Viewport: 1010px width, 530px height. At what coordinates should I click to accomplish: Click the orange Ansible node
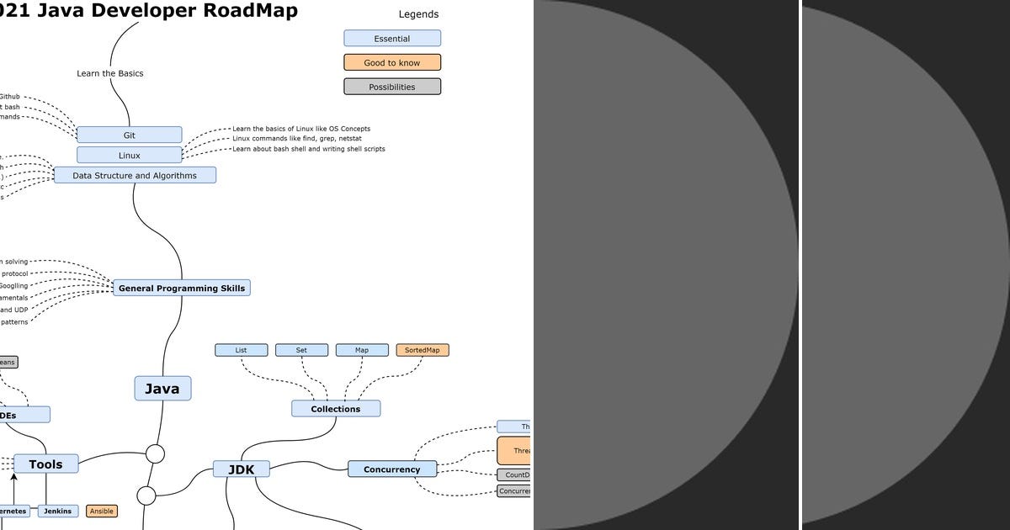(101, 511)
